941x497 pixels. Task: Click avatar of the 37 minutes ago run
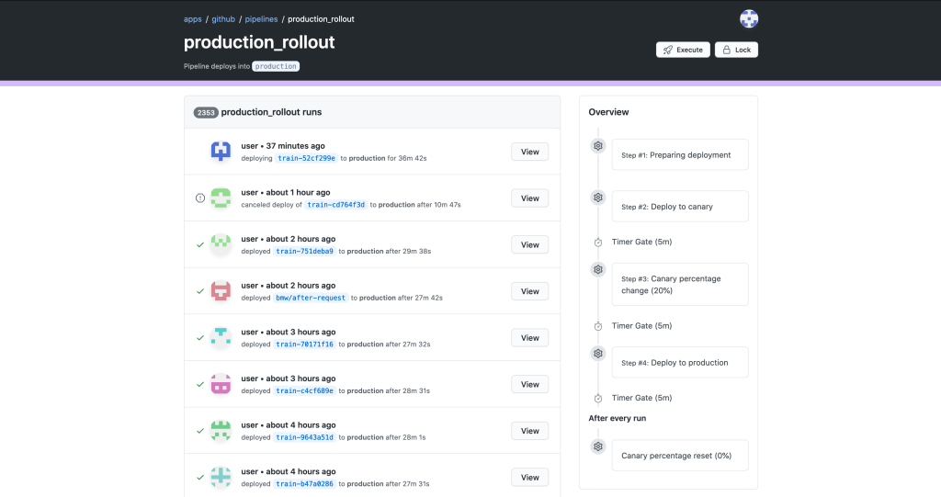pyautogui.click(x=221, y=152)
